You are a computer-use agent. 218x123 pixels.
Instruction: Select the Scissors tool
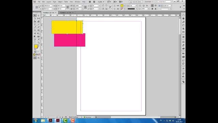[35, 33]
